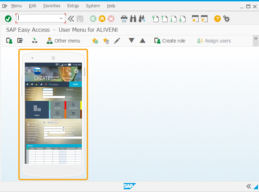Click the window system menu icon top-left
This screenshot has height=192, width=259.
[5, 6]
